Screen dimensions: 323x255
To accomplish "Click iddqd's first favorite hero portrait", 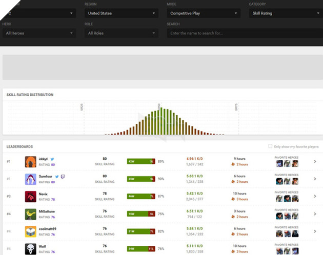I will [279, 164].
